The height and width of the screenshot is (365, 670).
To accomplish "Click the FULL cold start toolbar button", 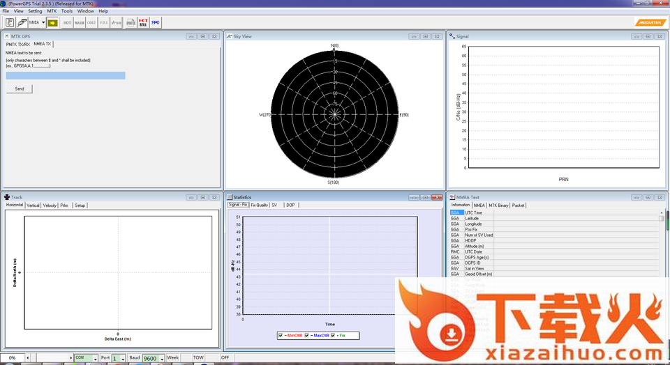I will pos(104,22).
